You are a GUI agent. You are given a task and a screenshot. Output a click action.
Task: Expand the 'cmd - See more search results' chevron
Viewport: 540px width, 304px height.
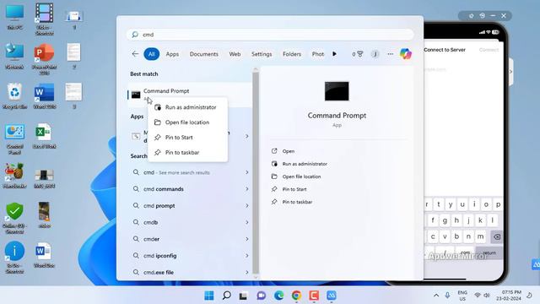point(247,172)
